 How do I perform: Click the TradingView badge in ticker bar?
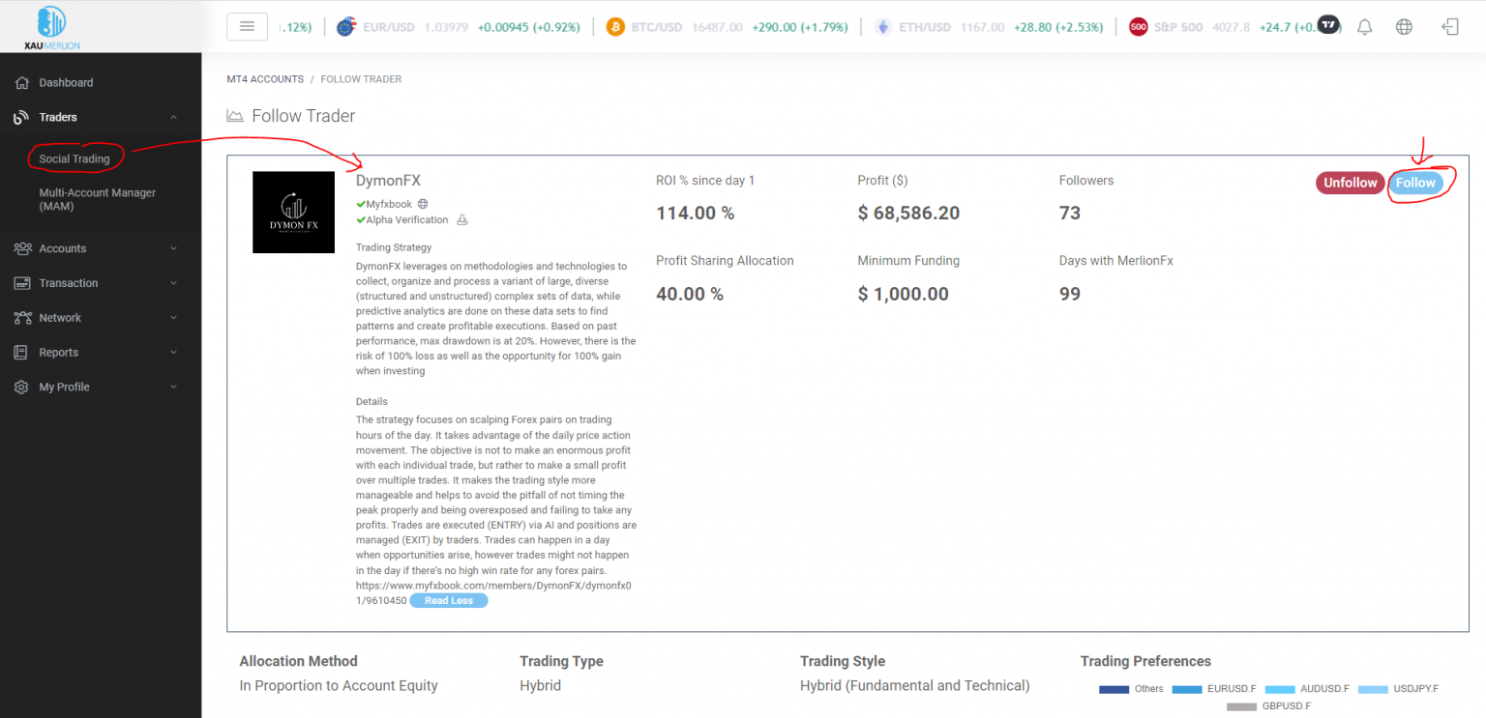pyautogui.click(x=1328, y=25)
